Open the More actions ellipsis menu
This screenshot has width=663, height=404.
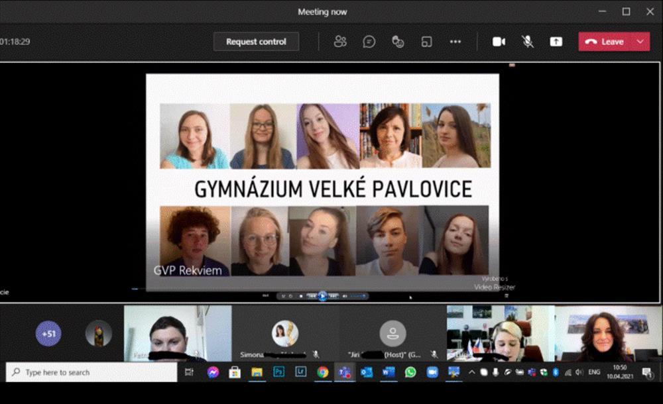455,42
